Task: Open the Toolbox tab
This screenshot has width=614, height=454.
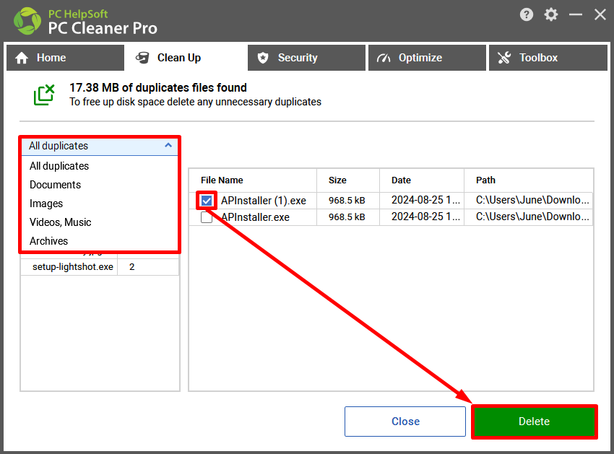Action: point(548,58)
